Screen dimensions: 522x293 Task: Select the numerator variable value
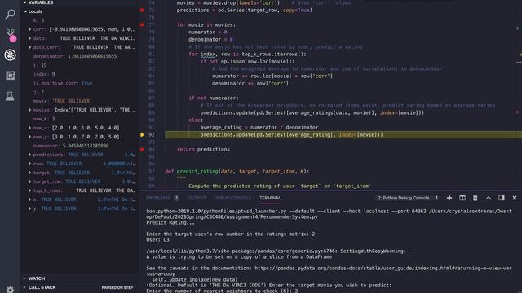click(86, 146)
